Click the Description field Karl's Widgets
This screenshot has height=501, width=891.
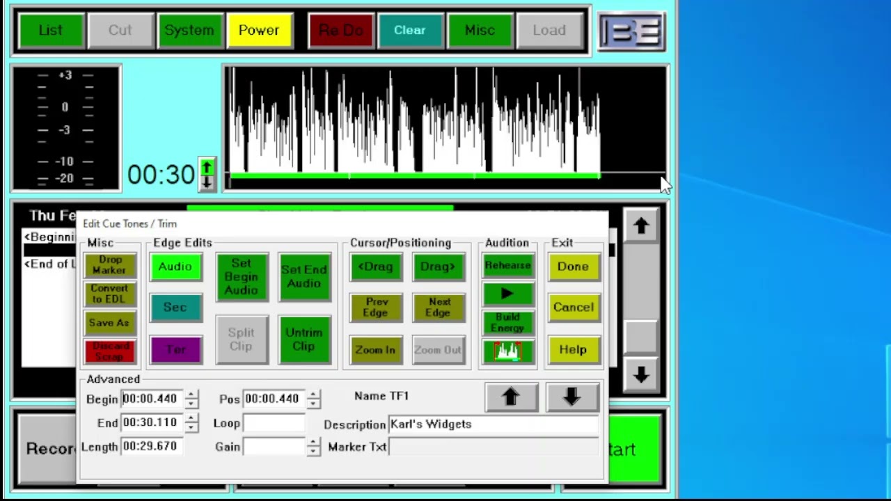point(494,424)
